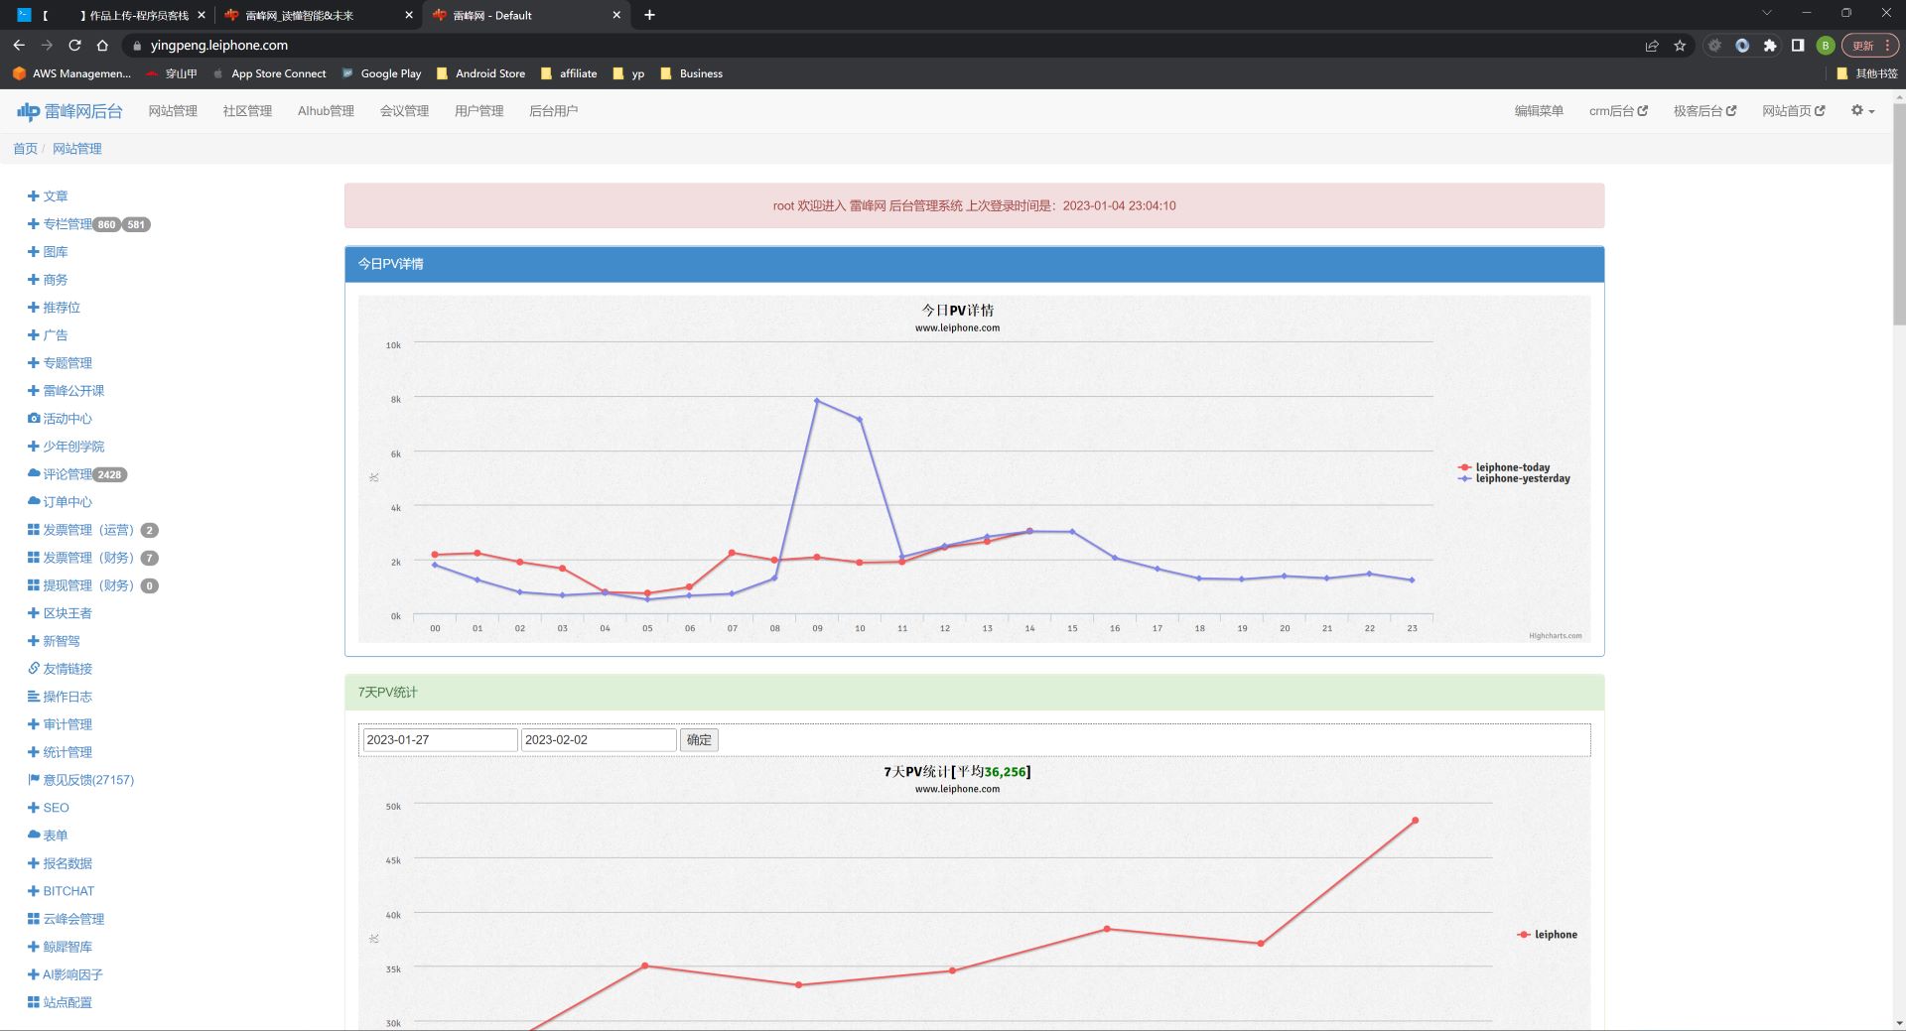Open the 网站首页 external link

click(x=1793, y=111)
